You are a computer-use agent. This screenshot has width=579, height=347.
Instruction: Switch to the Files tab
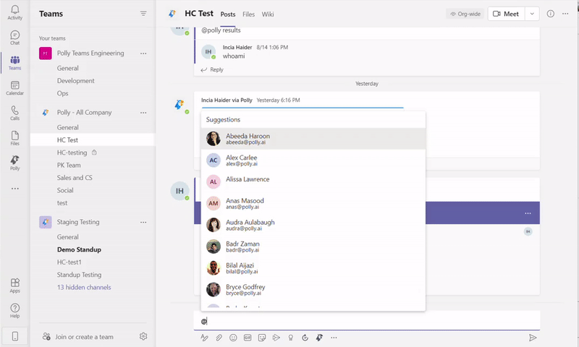tap(248, 14)
